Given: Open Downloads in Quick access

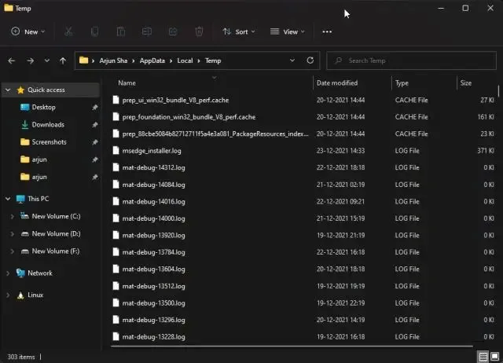Looking at the screenshot, I should [x=48, y=124].
